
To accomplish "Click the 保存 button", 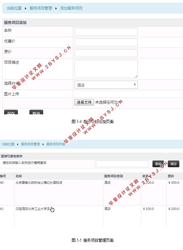I will [x=11, y=112].
